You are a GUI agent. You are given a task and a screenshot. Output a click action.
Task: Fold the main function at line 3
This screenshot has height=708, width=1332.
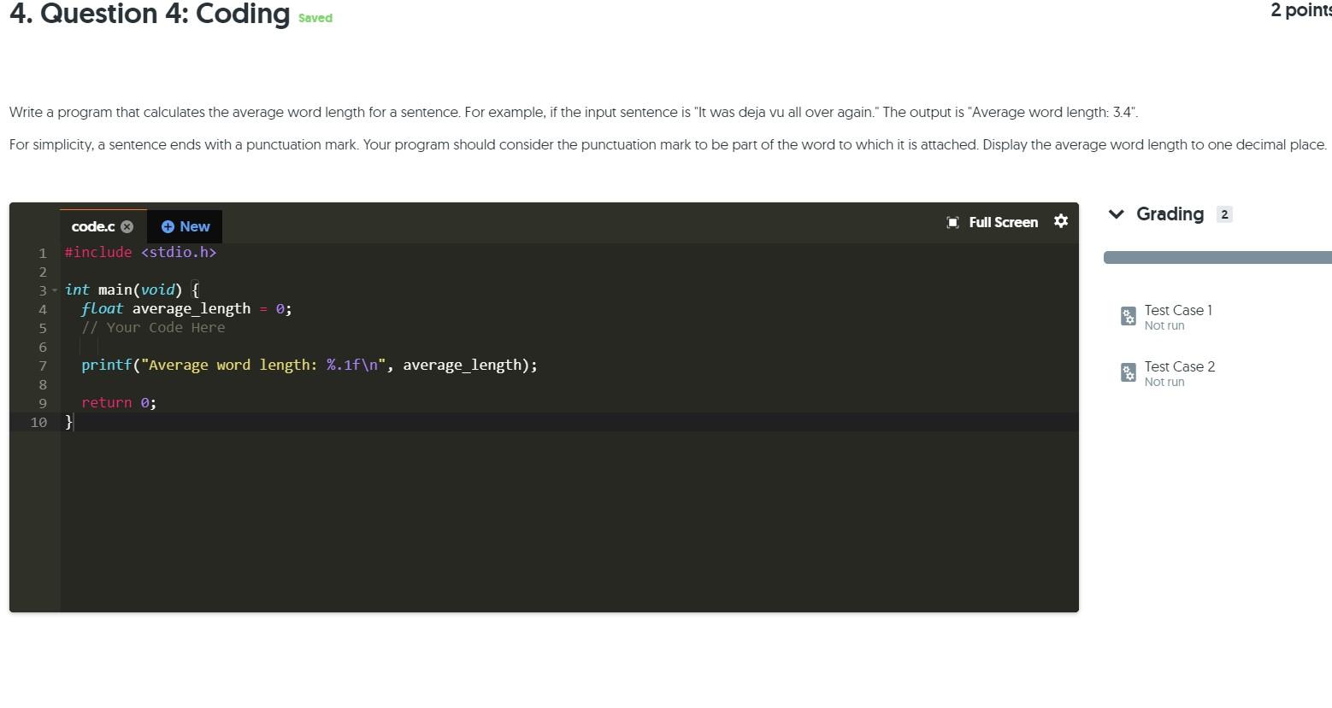coord(55,290)
